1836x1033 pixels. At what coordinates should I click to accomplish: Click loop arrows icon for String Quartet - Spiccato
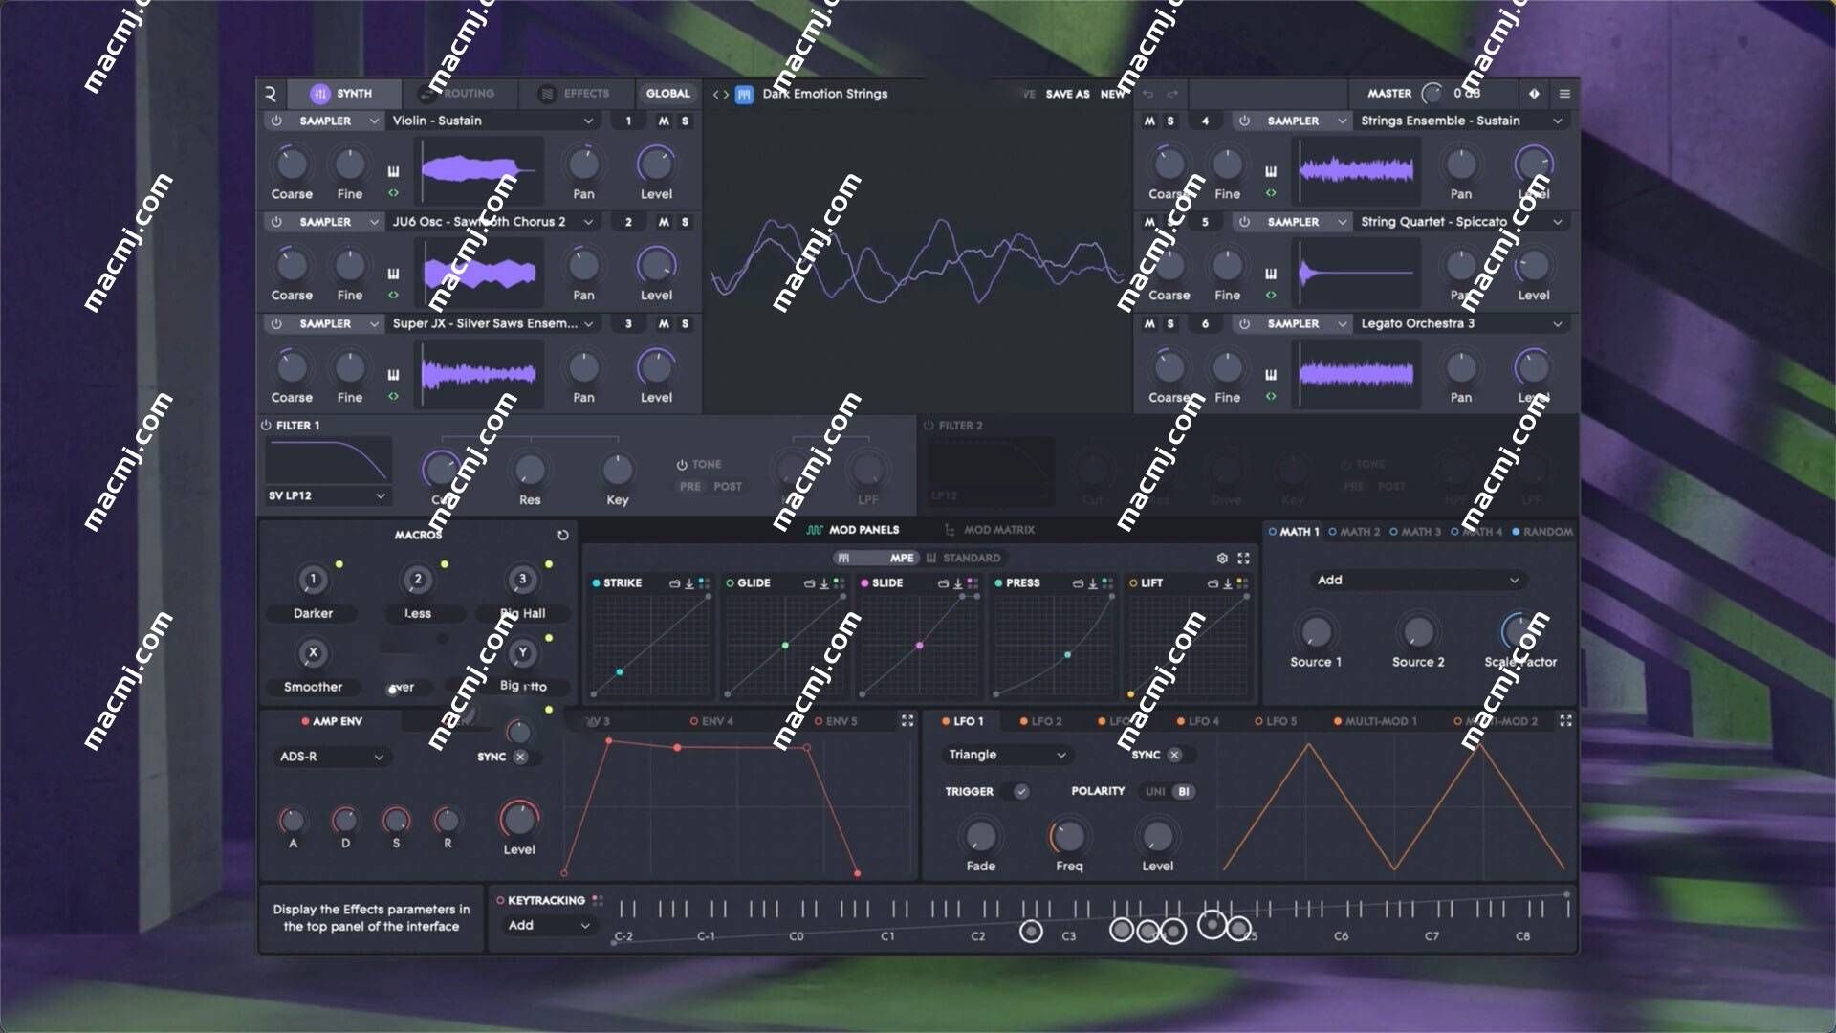1271,296
